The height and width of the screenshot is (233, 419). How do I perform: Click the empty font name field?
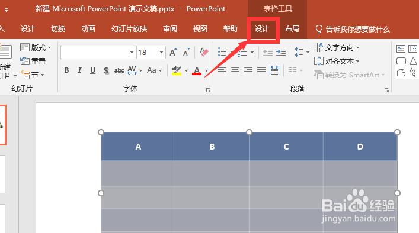coord(95,52)
